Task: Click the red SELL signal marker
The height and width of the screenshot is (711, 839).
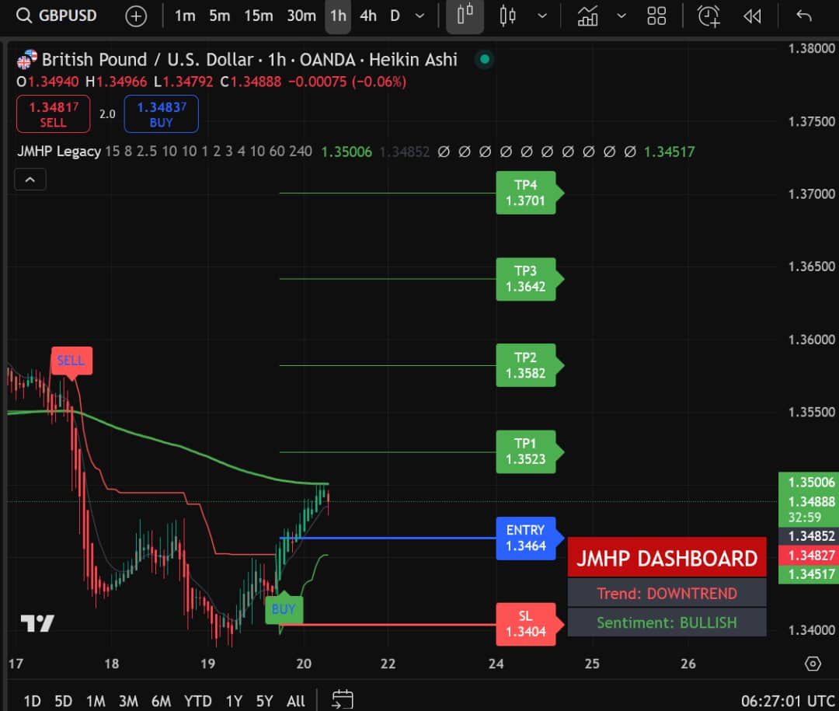Action: 71,361
